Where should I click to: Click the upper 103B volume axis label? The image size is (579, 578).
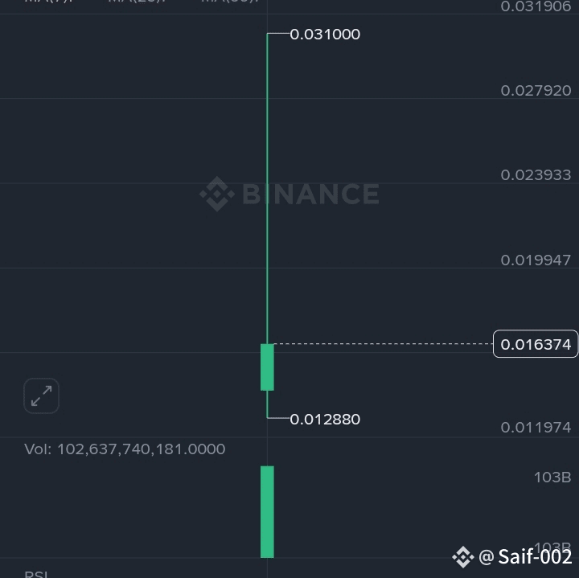click(x=552, y=478)
